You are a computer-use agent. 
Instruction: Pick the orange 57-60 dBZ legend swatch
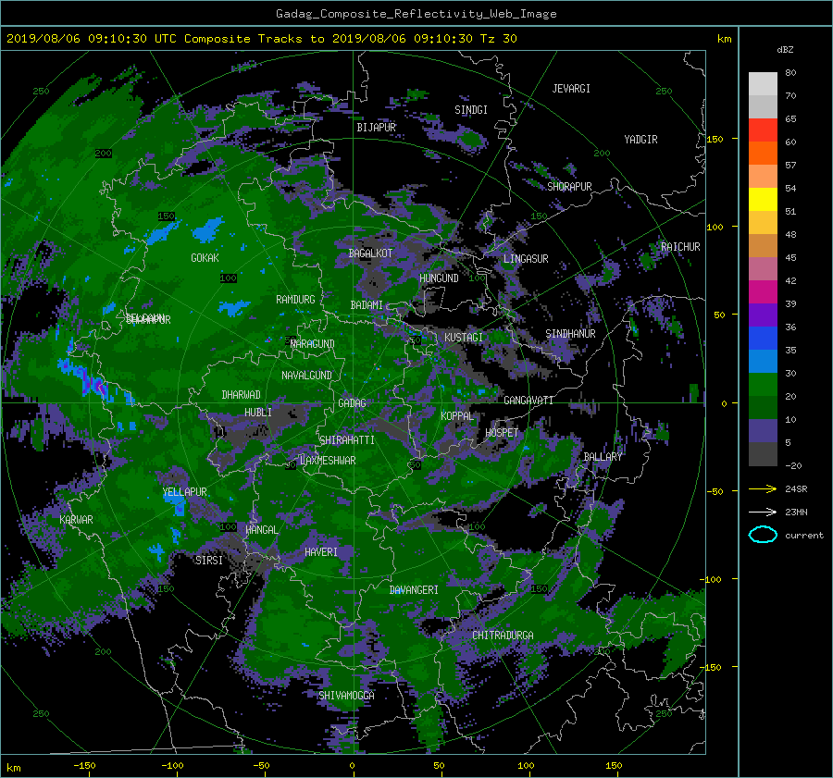click(x=763, y=154)
